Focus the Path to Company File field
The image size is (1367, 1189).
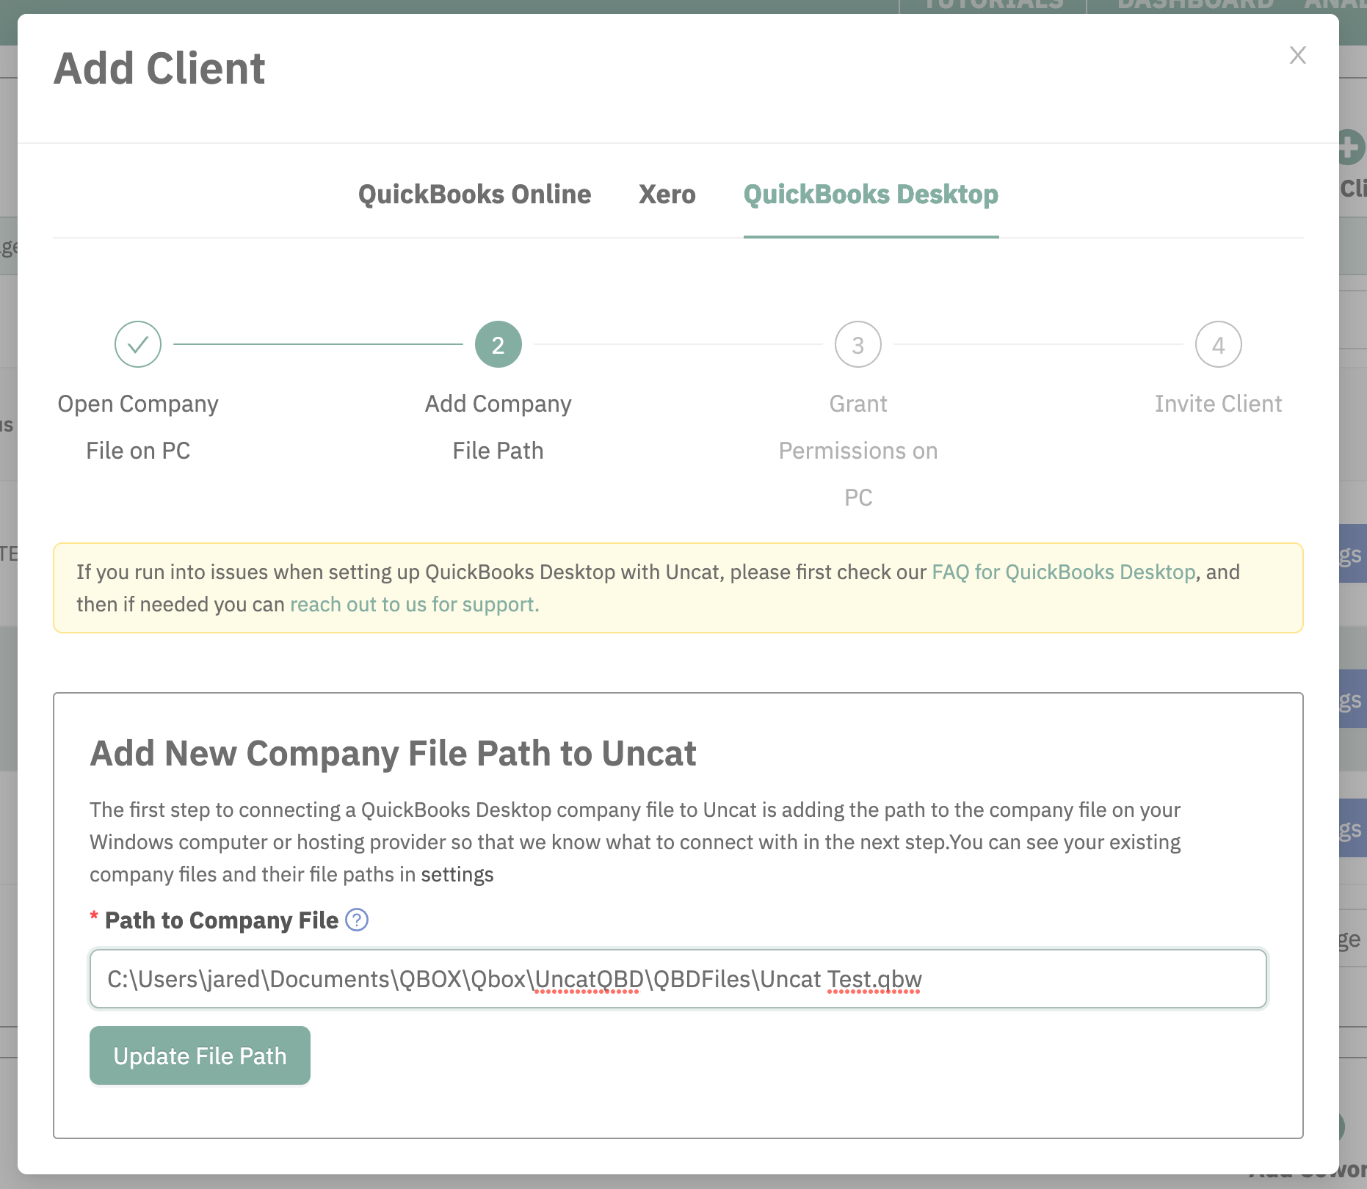678,979
